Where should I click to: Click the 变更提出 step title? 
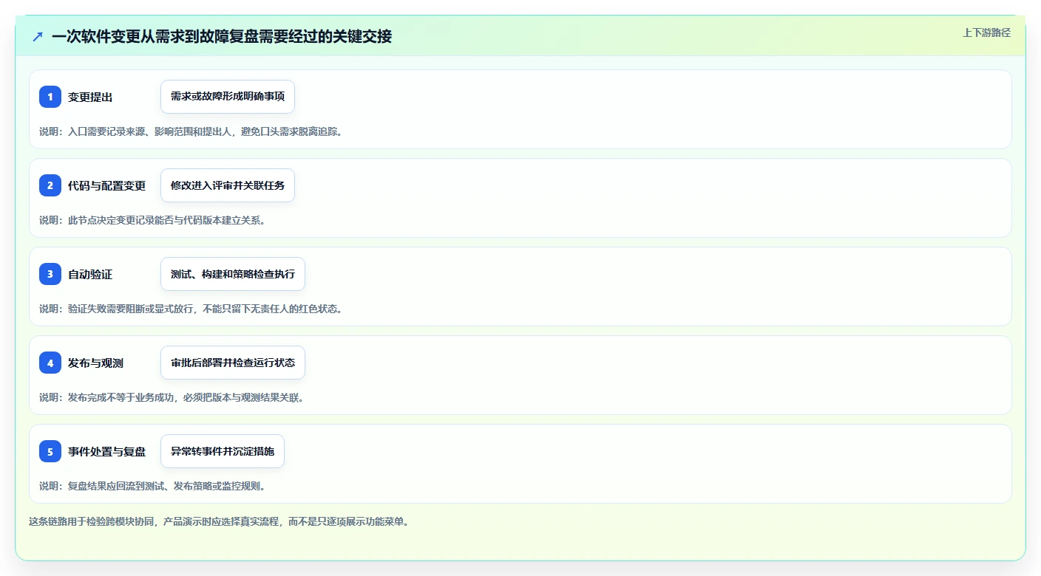pos(90,97)
